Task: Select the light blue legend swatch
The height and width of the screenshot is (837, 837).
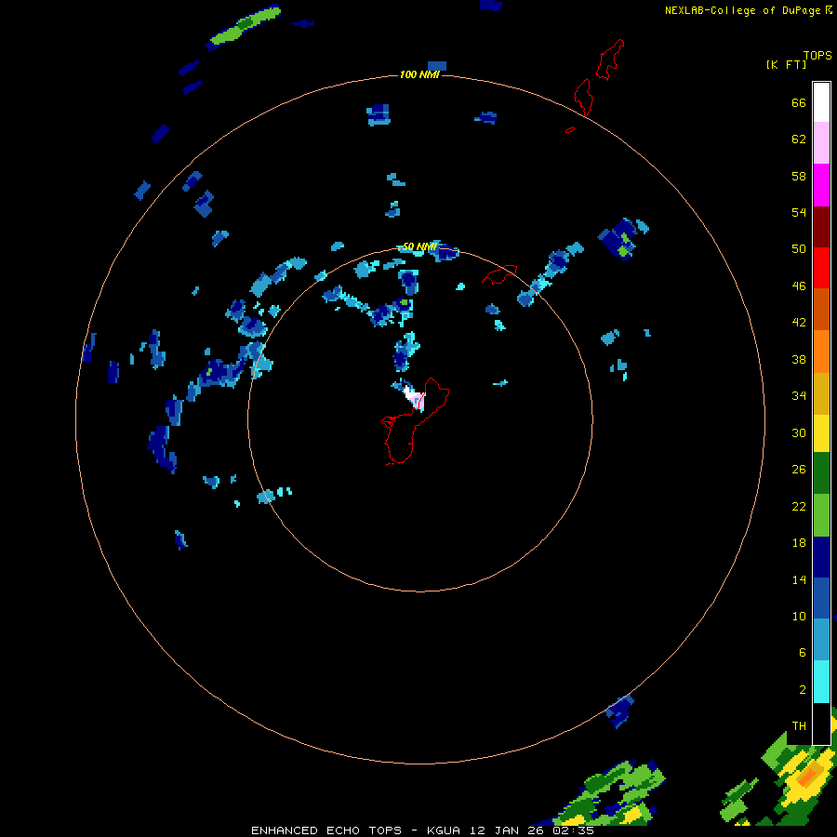Action: coord(821,640)
